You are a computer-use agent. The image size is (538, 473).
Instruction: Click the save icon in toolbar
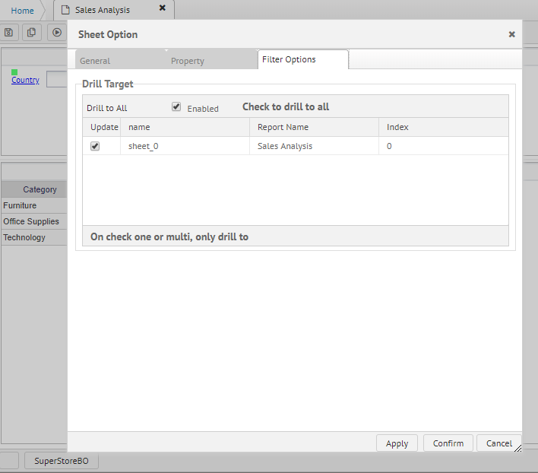(9, 32)
